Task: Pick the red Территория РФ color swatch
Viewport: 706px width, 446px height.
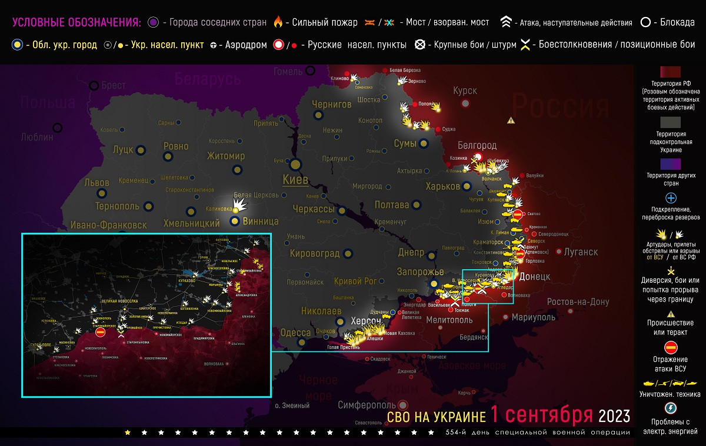Action: click(x=671, y=72)
